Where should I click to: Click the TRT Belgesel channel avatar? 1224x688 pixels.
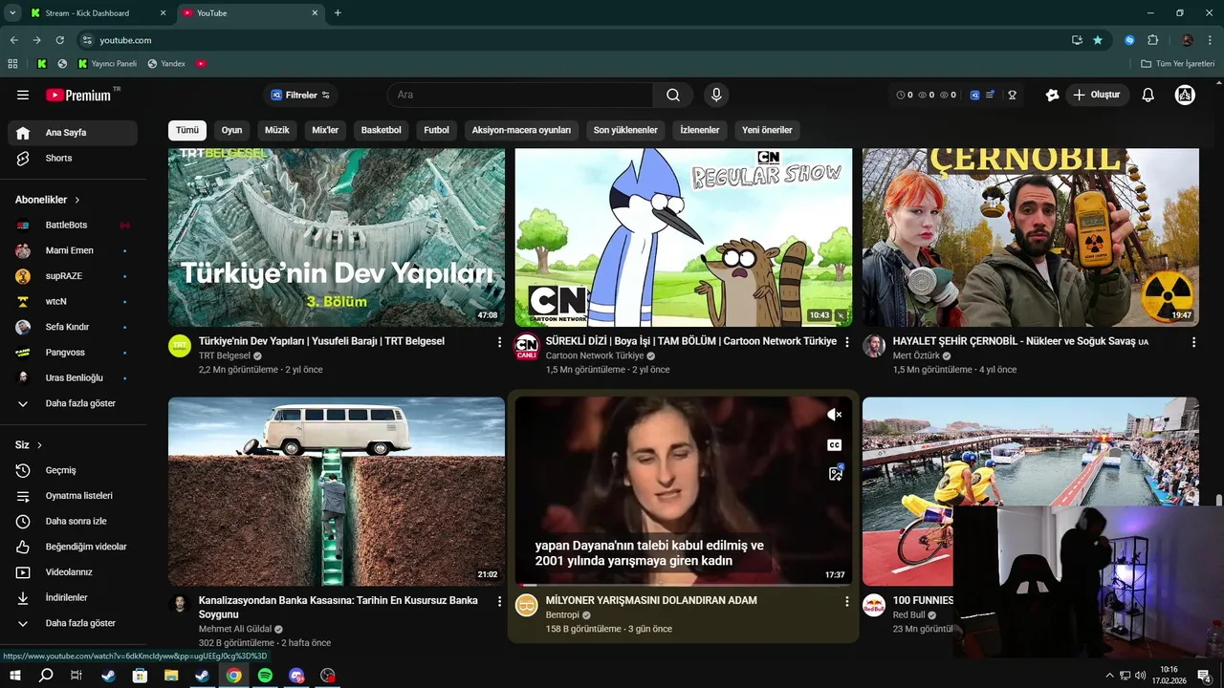tap(180, 346)
